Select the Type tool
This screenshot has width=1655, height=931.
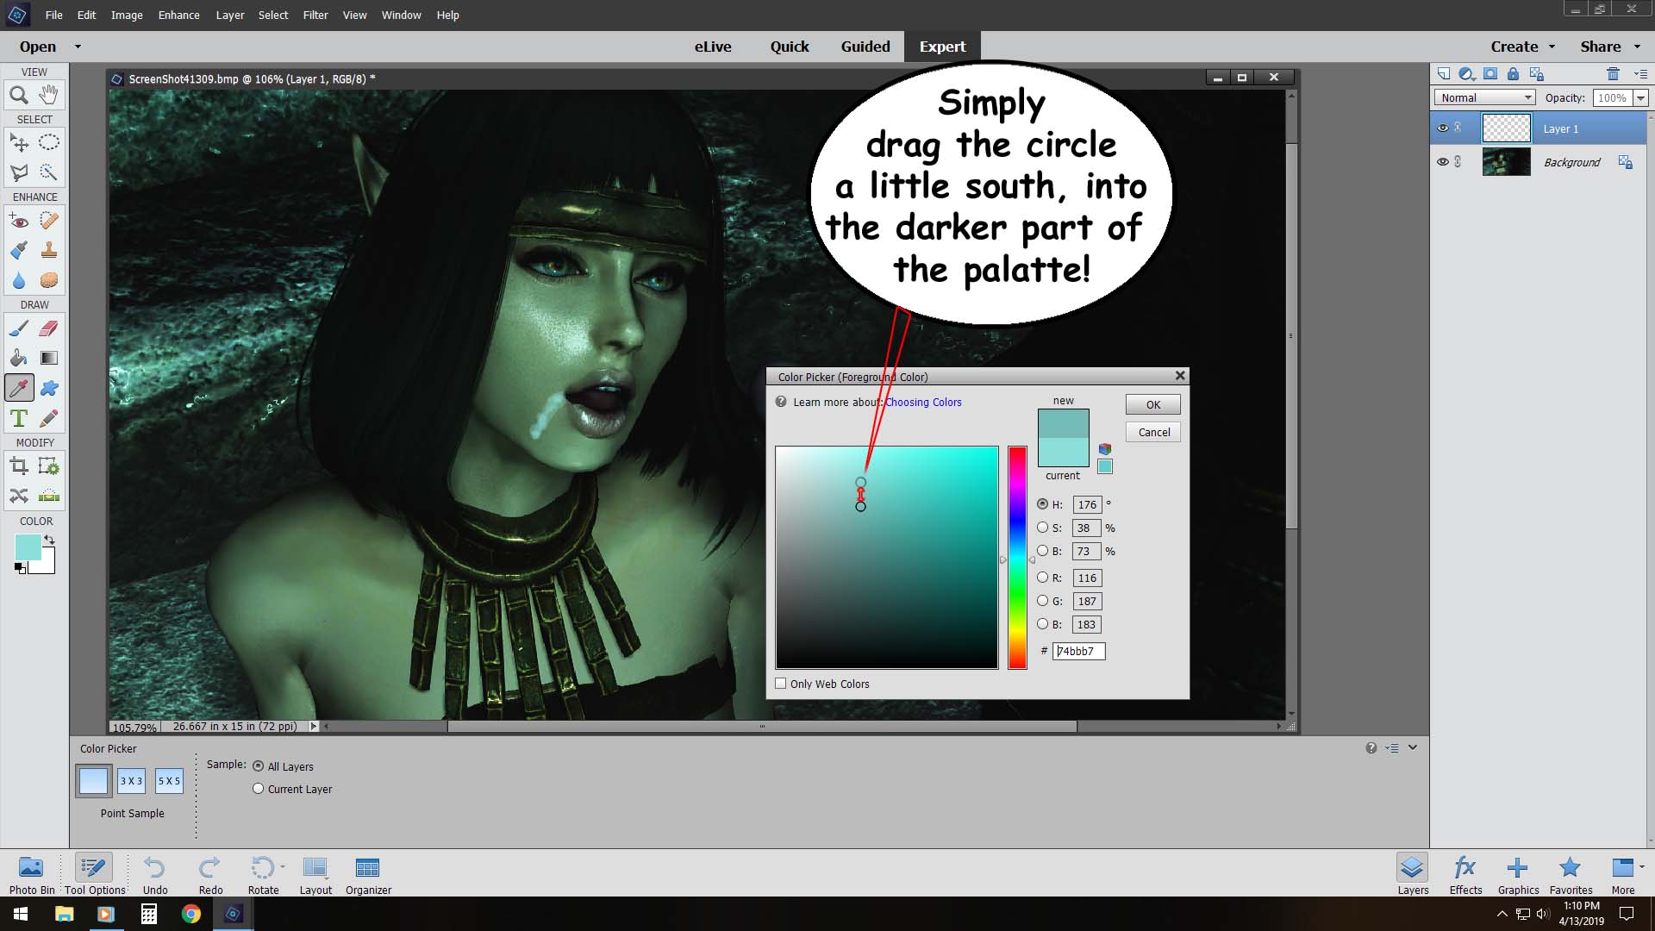(x=19, y=419)
